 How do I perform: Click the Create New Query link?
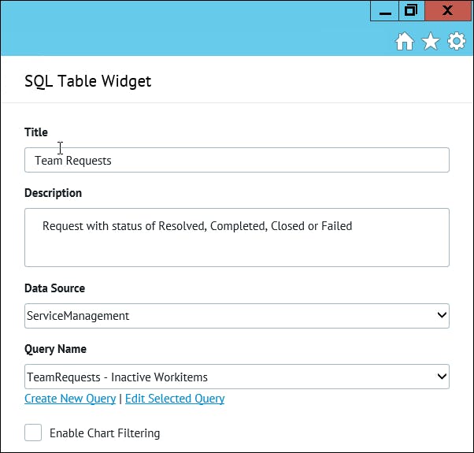(70, 399)
